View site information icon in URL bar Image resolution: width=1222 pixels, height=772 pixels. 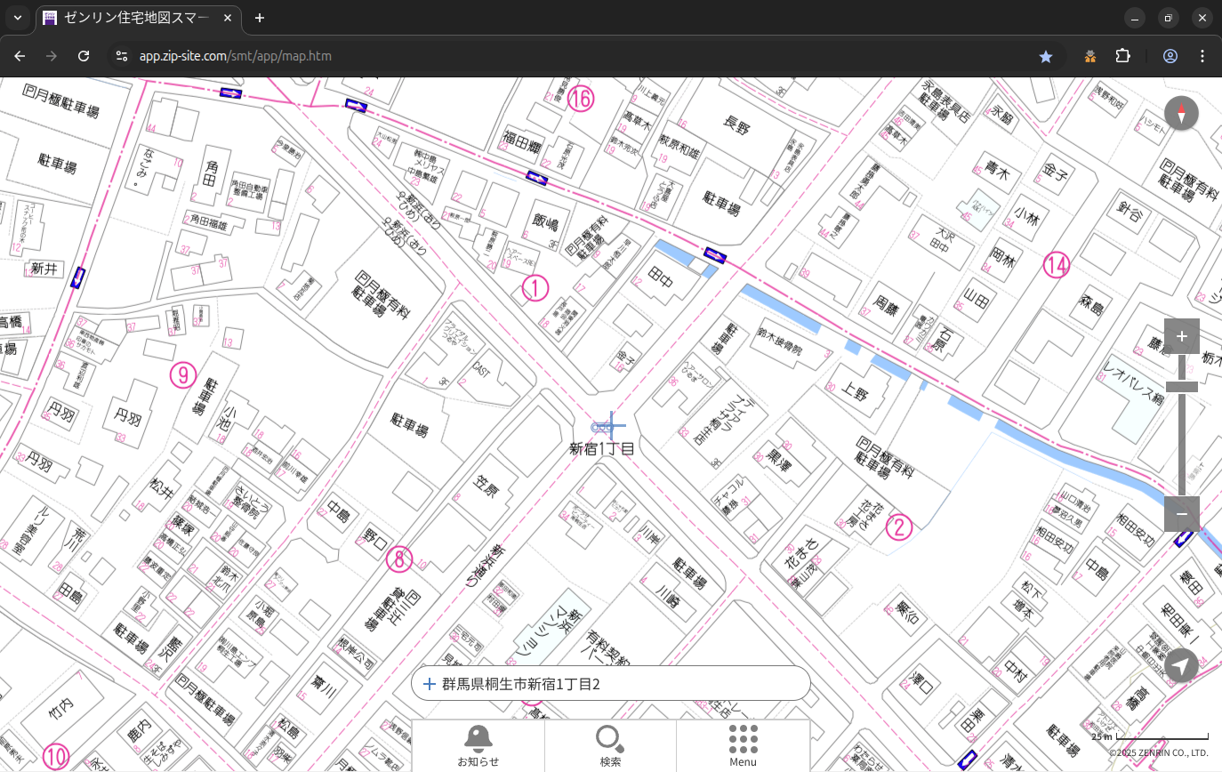tap(122, 56)
